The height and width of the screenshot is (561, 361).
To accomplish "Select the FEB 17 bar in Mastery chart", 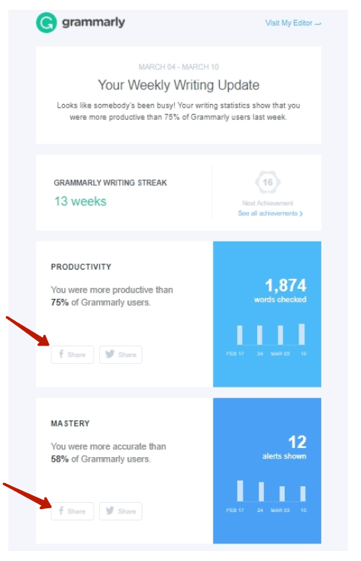I will tap(240, 491).
